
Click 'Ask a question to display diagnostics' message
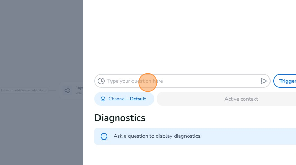tap(157, 136)
